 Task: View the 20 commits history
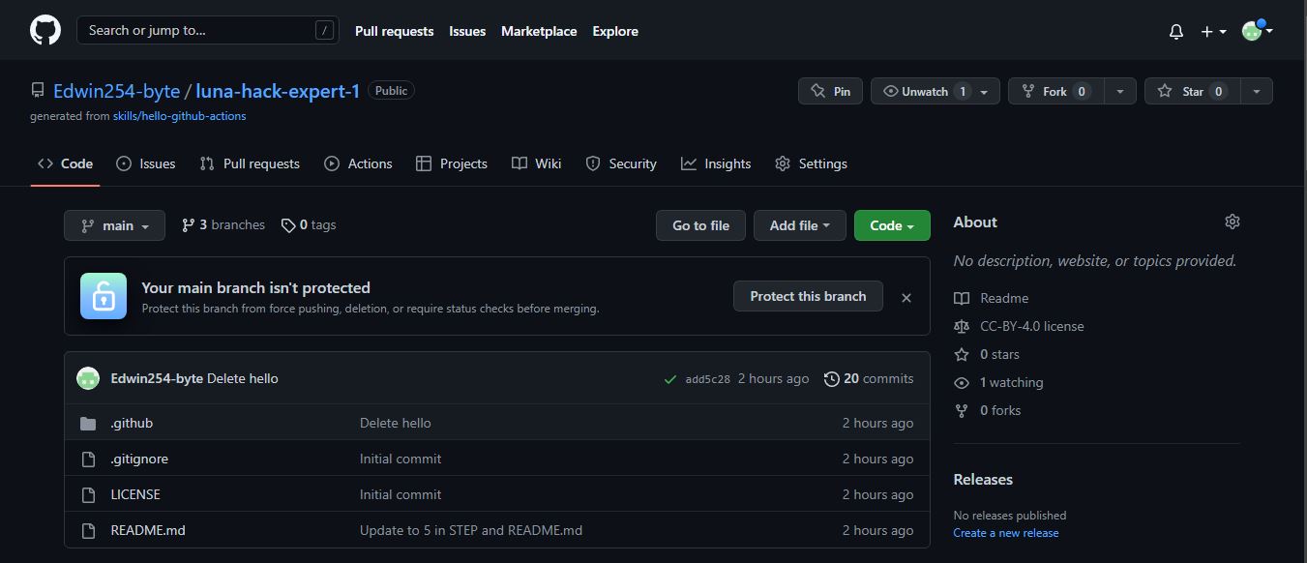pyautogui.click(x=869, y=378)
